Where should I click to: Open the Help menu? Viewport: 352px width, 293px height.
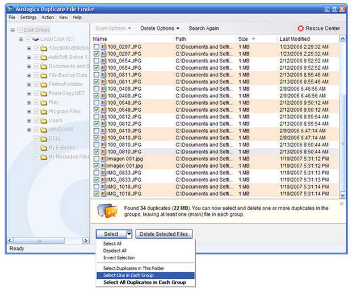point(77,18)
